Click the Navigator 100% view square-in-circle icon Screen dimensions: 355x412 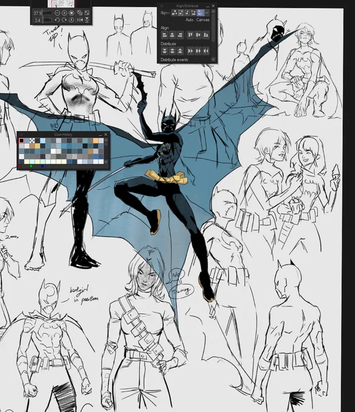(71, 13)
